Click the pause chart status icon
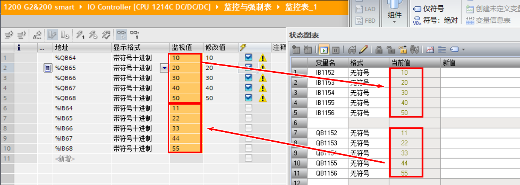This screenshot has width=520, height=185. point(336,49)
